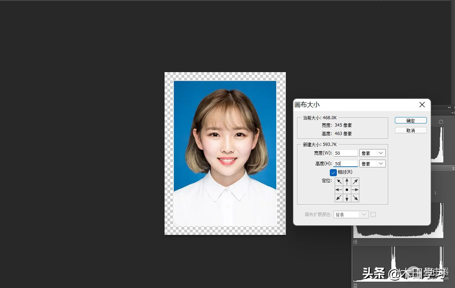Image resolution: width=455 pixels, height=288 pixels.
Task: Set anchor to middle-left arrow
Action: point(339,190)
